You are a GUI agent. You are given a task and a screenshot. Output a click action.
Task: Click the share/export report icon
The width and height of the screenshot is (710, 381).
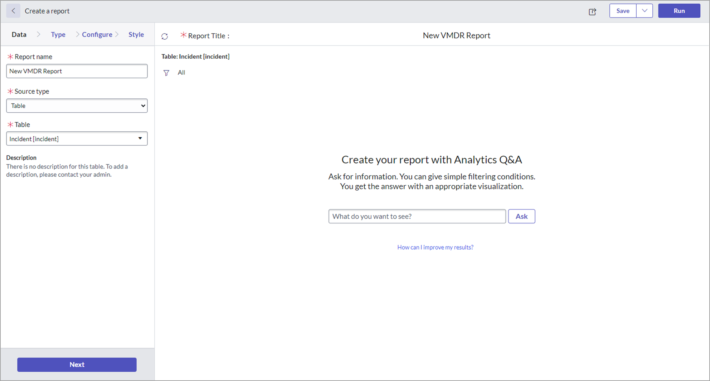(592, 11)
